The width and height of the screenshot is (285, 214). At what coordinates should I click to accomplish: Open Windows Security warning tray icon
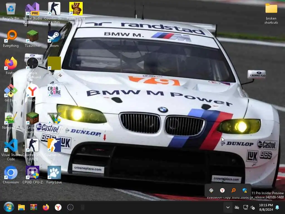click(245, 190)
